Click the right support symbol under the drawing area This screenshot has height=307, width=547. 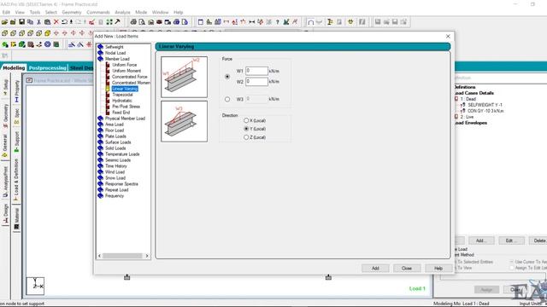click(328, 277)
